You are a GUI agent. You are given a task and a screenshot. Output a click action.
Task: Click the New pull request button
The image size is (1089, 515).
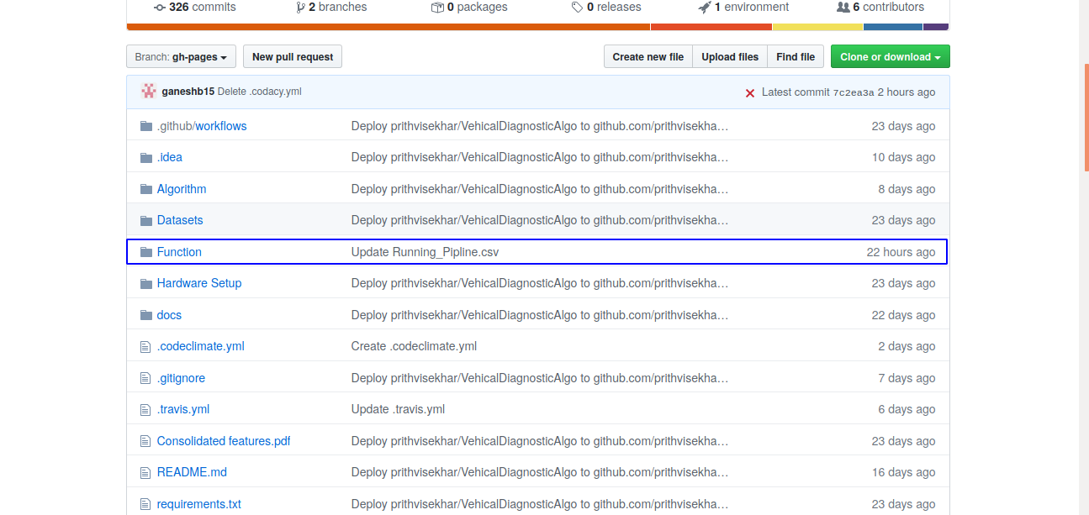(x=293, y=57)
